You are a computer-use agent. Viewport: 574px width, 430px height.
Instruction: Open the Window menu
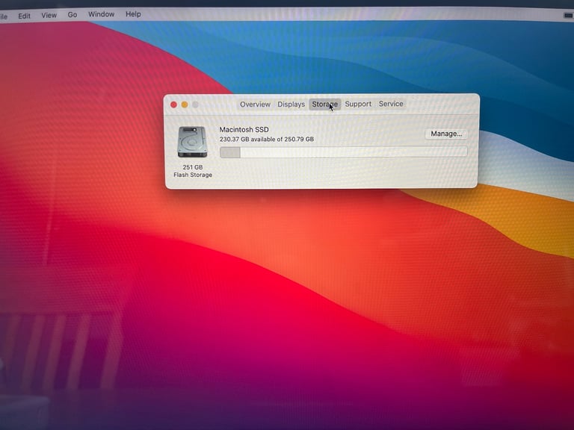pos(101,14)
